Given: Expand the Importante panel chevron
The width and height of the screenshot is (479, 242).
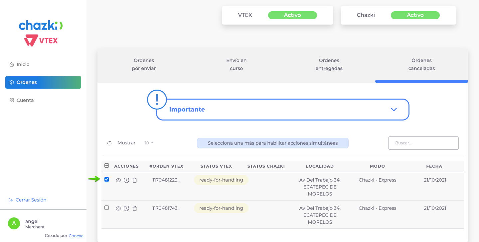Looking at the screenshot, I should [x=394, y=110].
